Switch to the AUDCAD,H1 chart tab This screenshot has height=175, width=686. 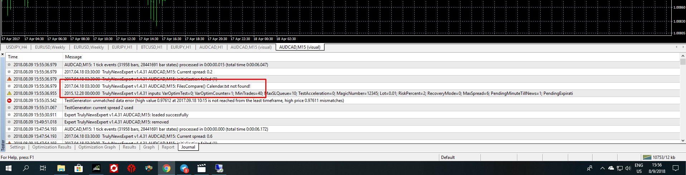tap(211, 47)
